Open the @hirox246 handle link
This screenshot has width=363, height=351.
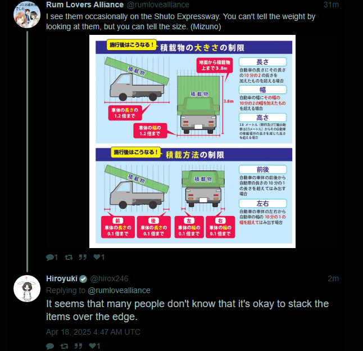110,278
